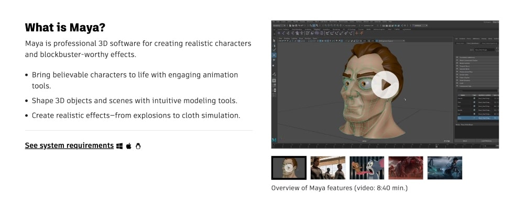The width and height of the screenshot is (524, 204).
Task: Click the Linux penguin icon
Action: (138, 146)
